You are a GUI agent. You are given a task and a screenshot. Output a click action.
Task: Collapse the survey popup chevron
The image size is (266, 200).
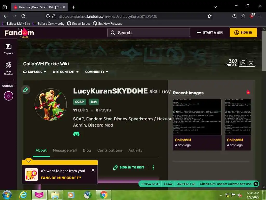click(x=29, y=161)
